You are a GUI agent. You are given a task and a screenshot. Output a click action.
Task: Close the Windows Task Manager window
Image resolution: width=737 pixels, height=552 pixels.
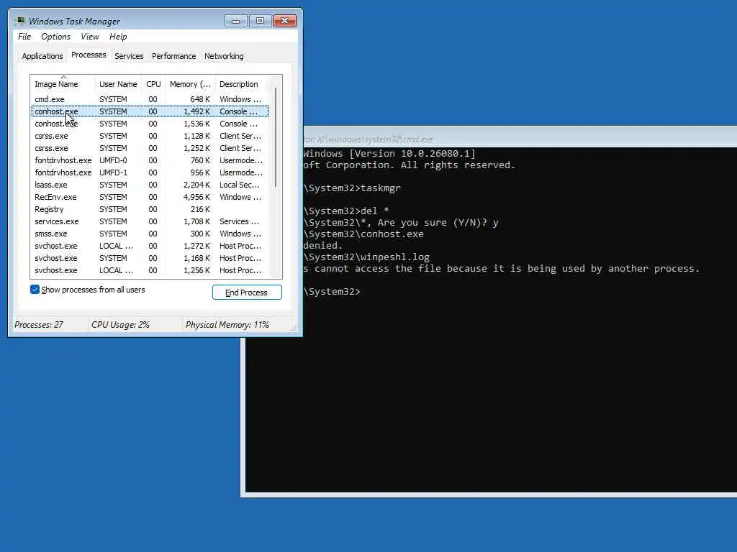tap(284, 21)
